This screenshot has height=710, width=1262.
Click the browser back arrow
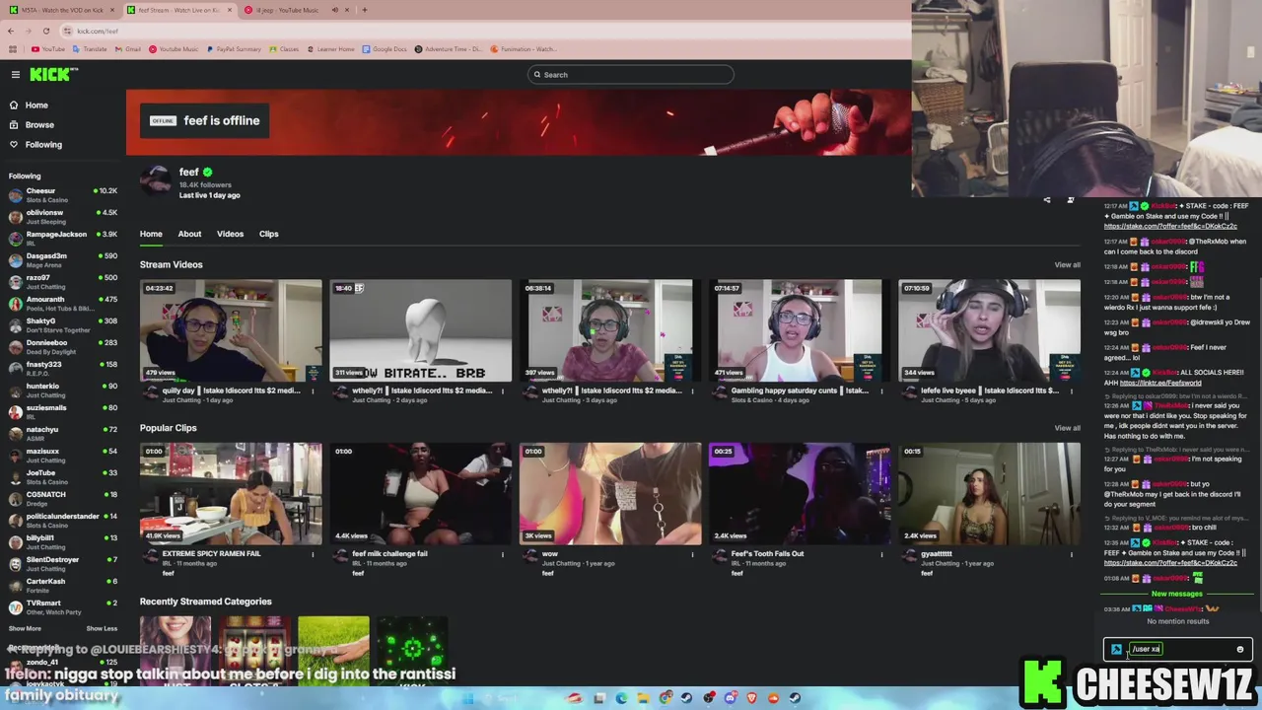11,31
